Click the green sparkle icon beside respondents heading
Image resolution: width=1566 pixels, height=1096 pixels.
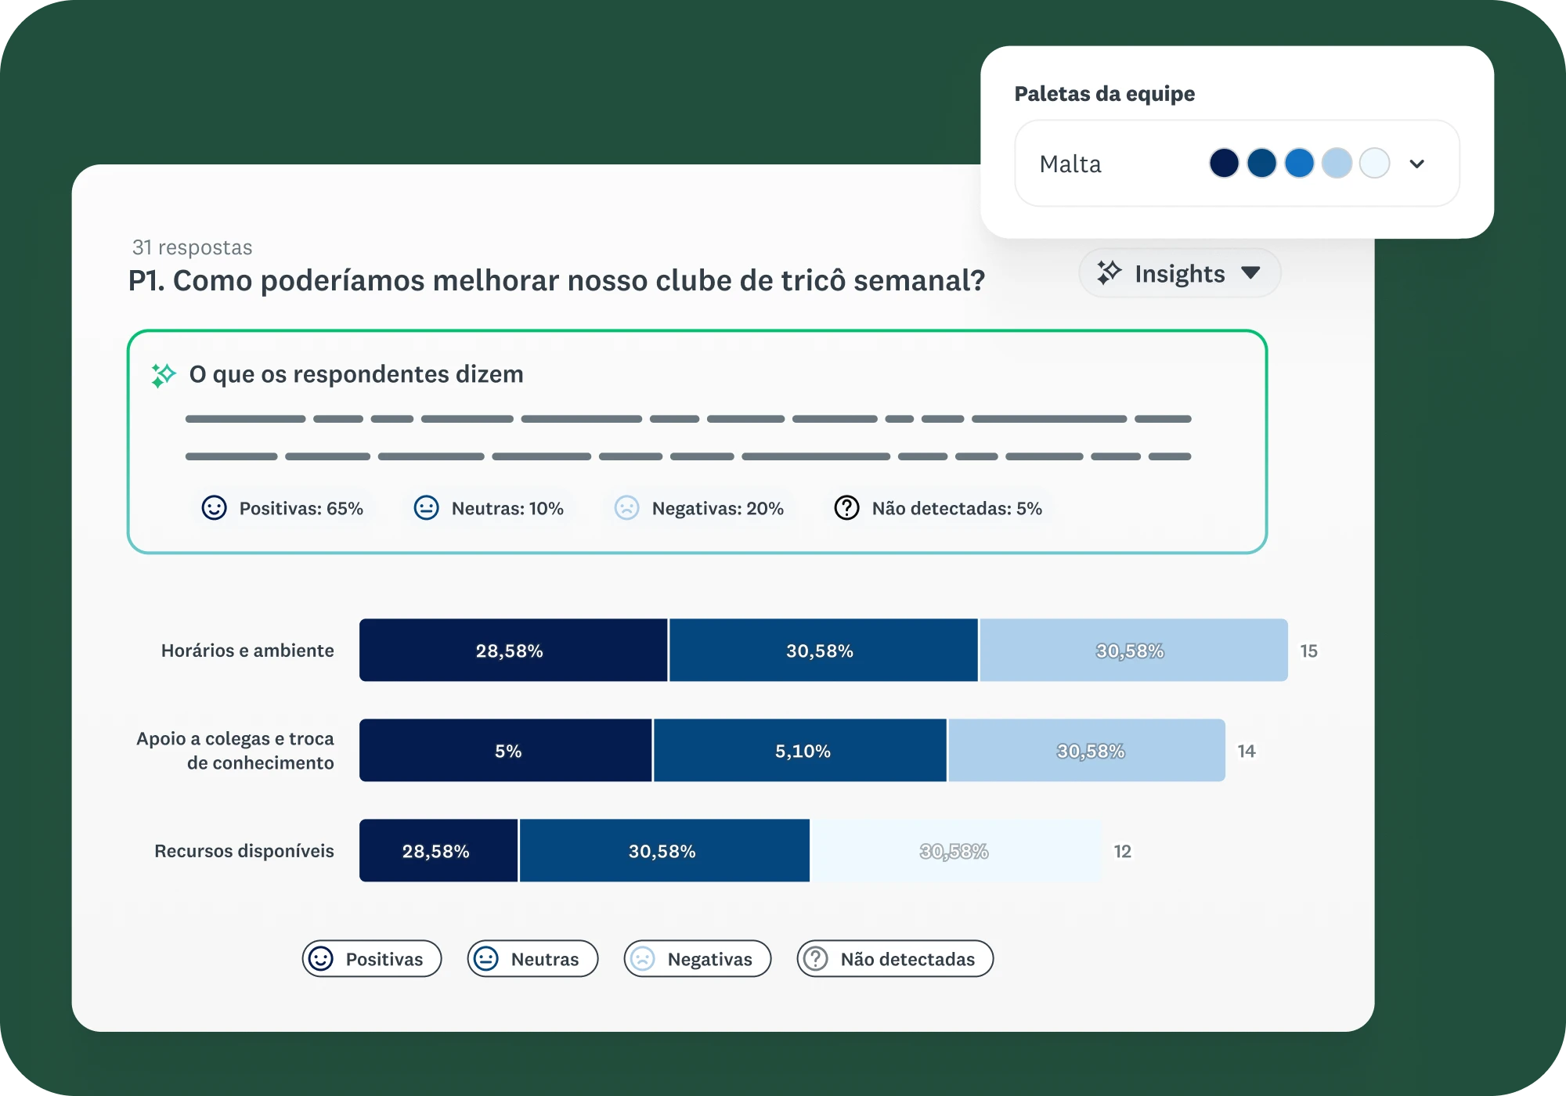point(163,375)
